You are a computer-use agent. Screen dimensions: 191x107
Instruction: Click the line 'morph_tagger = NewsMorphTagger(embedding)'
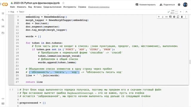[x=57, y=20]
